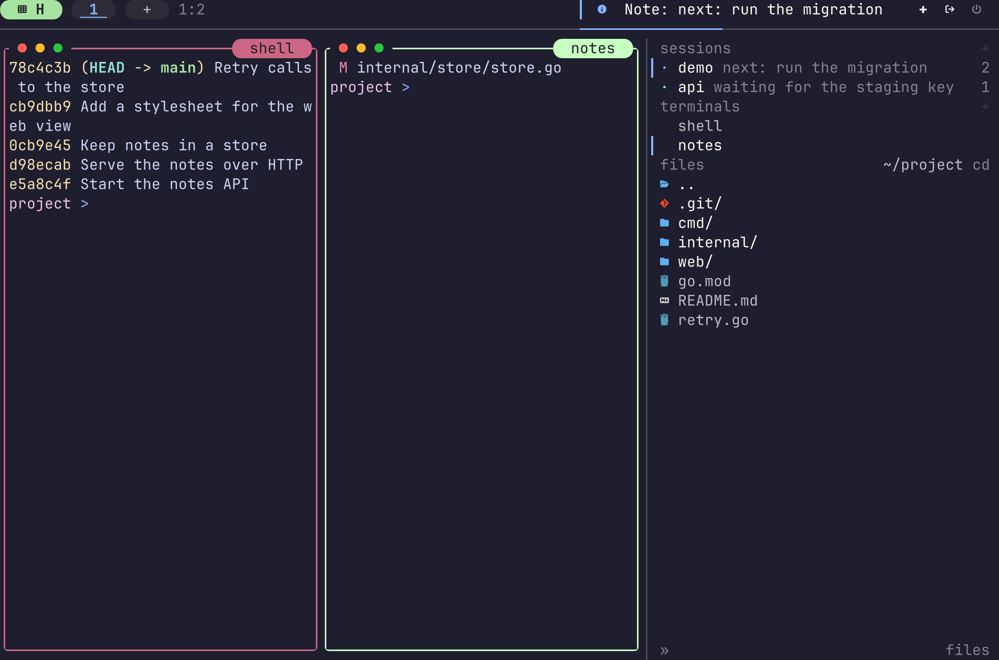Click the terminals section header

point(700,107)
